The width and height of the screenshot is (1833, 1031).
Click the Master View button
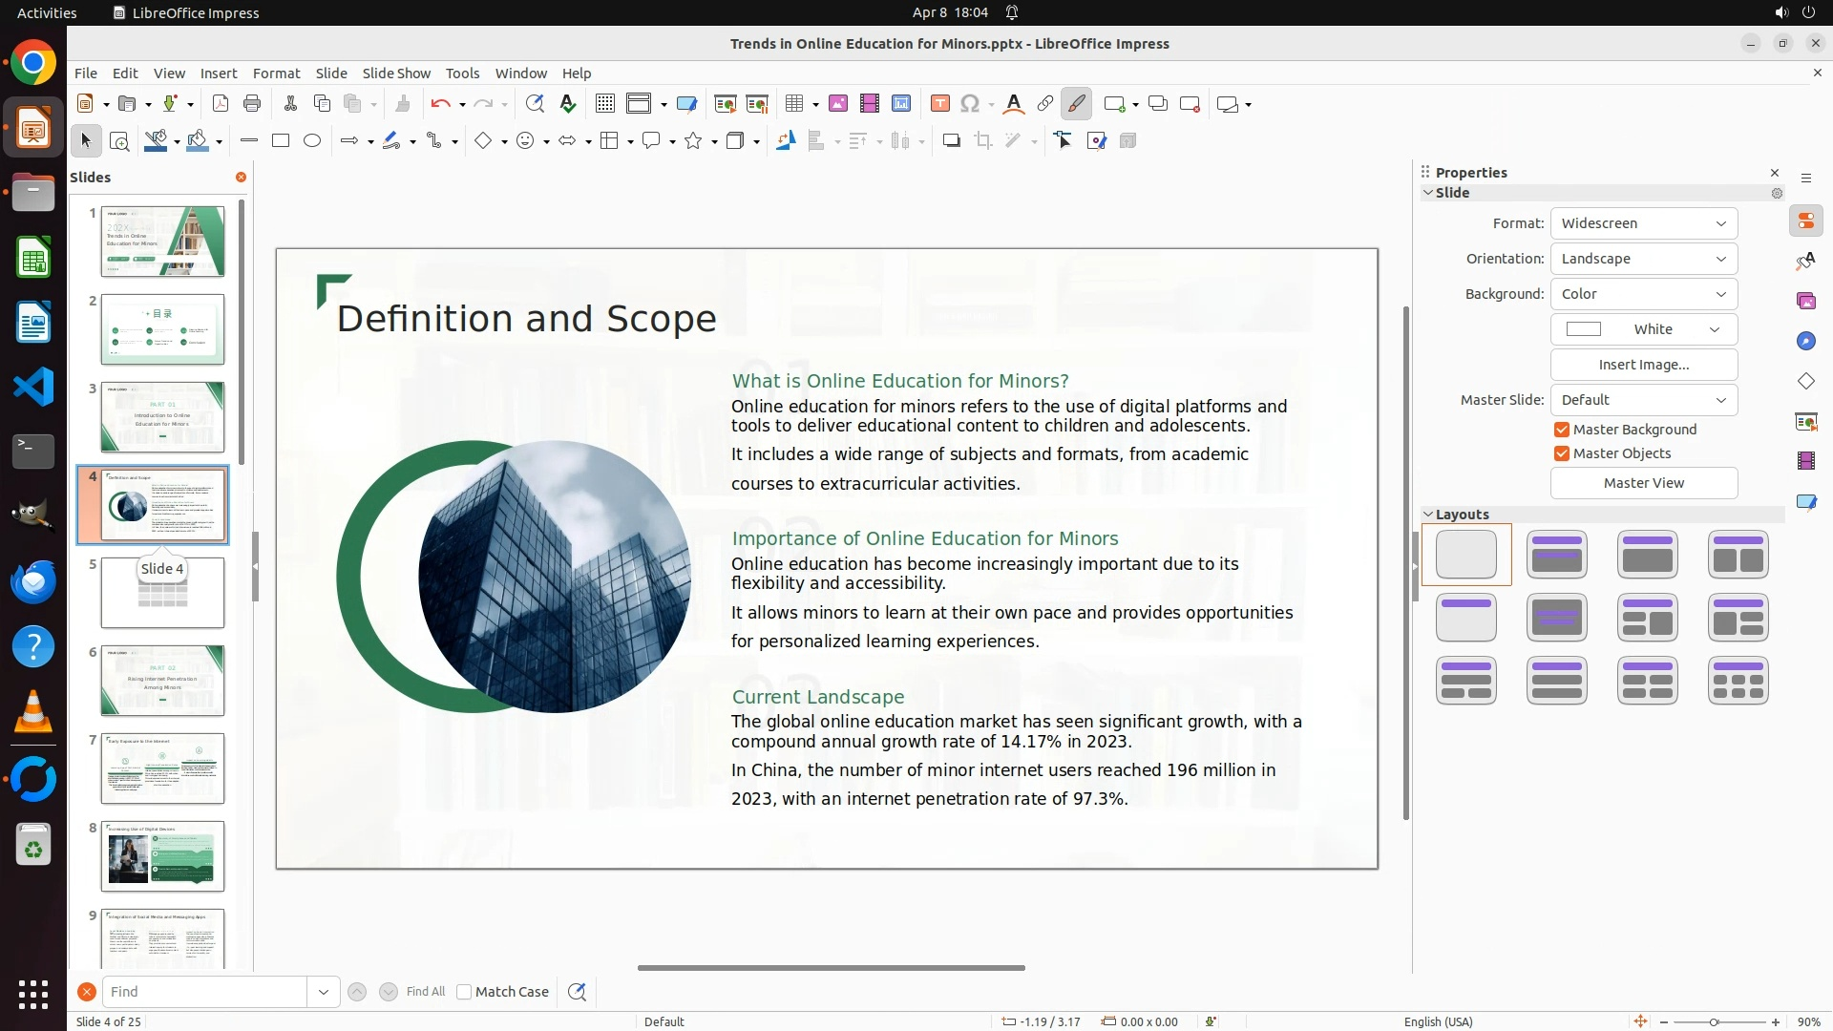pyautogui.click(x=1643, y=483)
